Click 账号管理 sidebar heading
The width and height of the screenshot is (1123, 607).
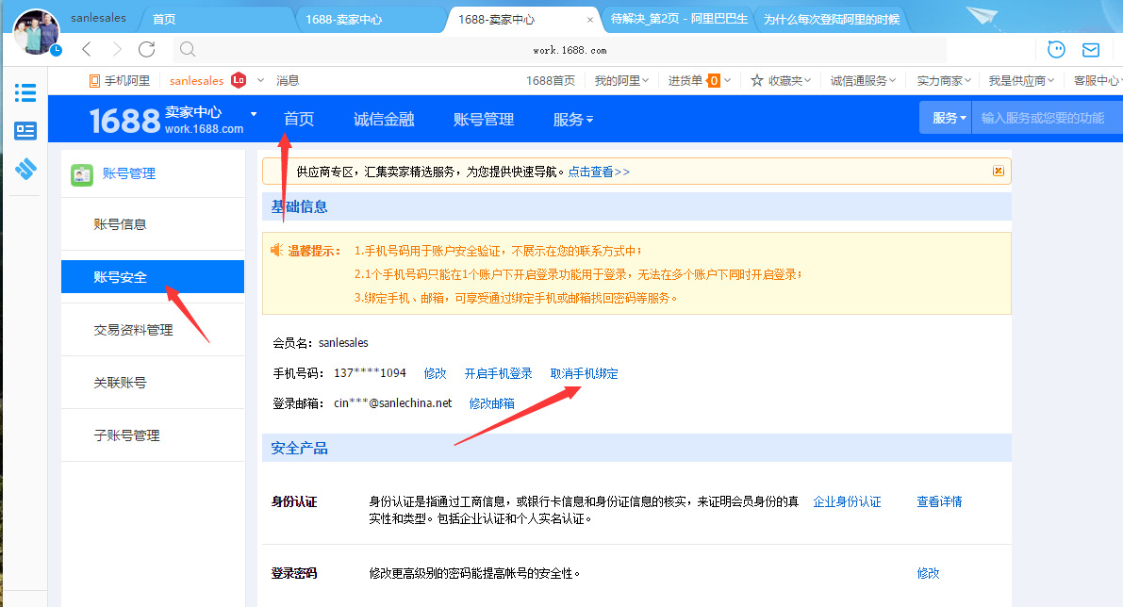(x=129, y=173)
